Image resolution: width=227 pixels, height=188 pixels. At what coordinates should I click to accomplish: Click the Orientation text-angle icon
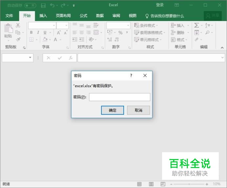tap(91, 39)
